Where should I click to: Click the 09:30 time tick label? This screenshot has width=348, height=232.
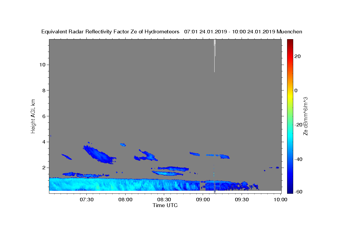242,200
